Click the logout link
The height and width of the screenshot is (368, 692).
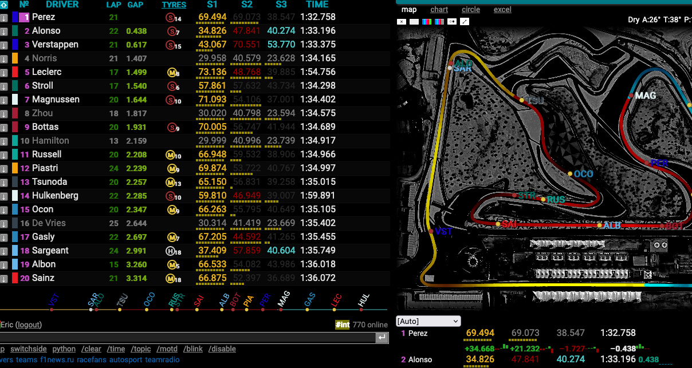point(29,325)
